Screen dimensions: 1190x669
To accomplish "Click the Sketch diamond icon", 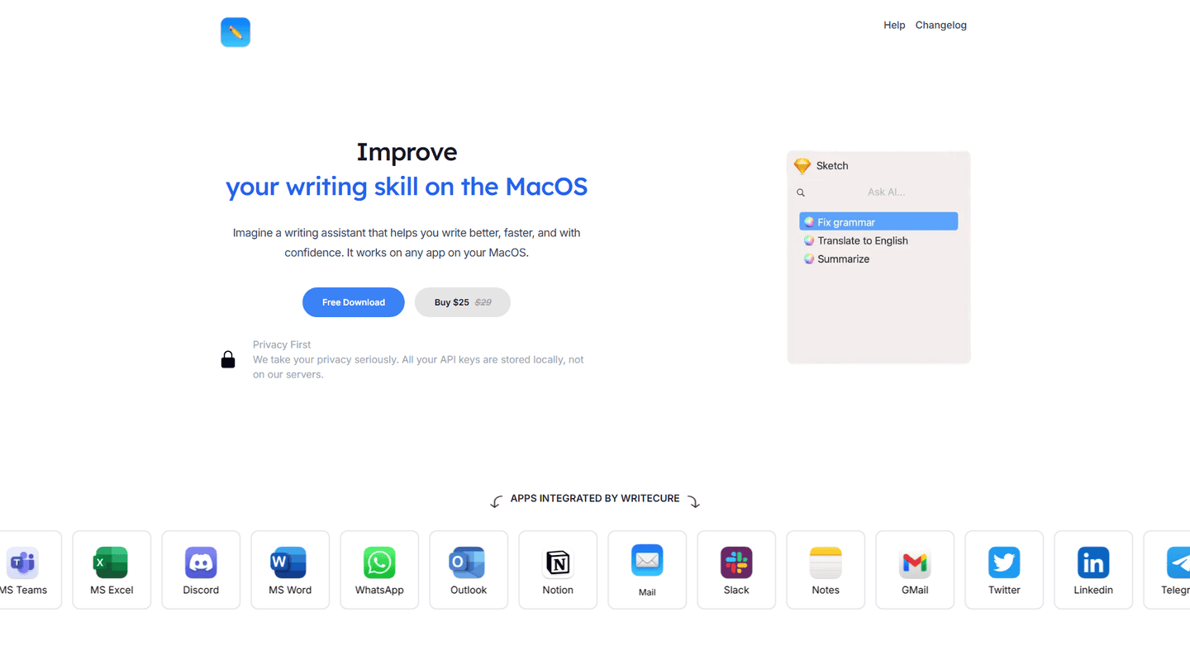I will pos(802,166).
